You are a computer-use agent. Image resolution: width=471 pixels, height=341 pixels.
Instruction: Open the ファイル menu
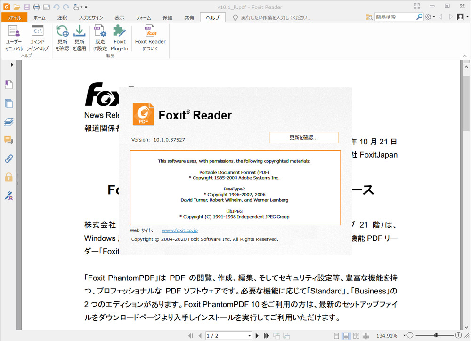tap(15, 16)
